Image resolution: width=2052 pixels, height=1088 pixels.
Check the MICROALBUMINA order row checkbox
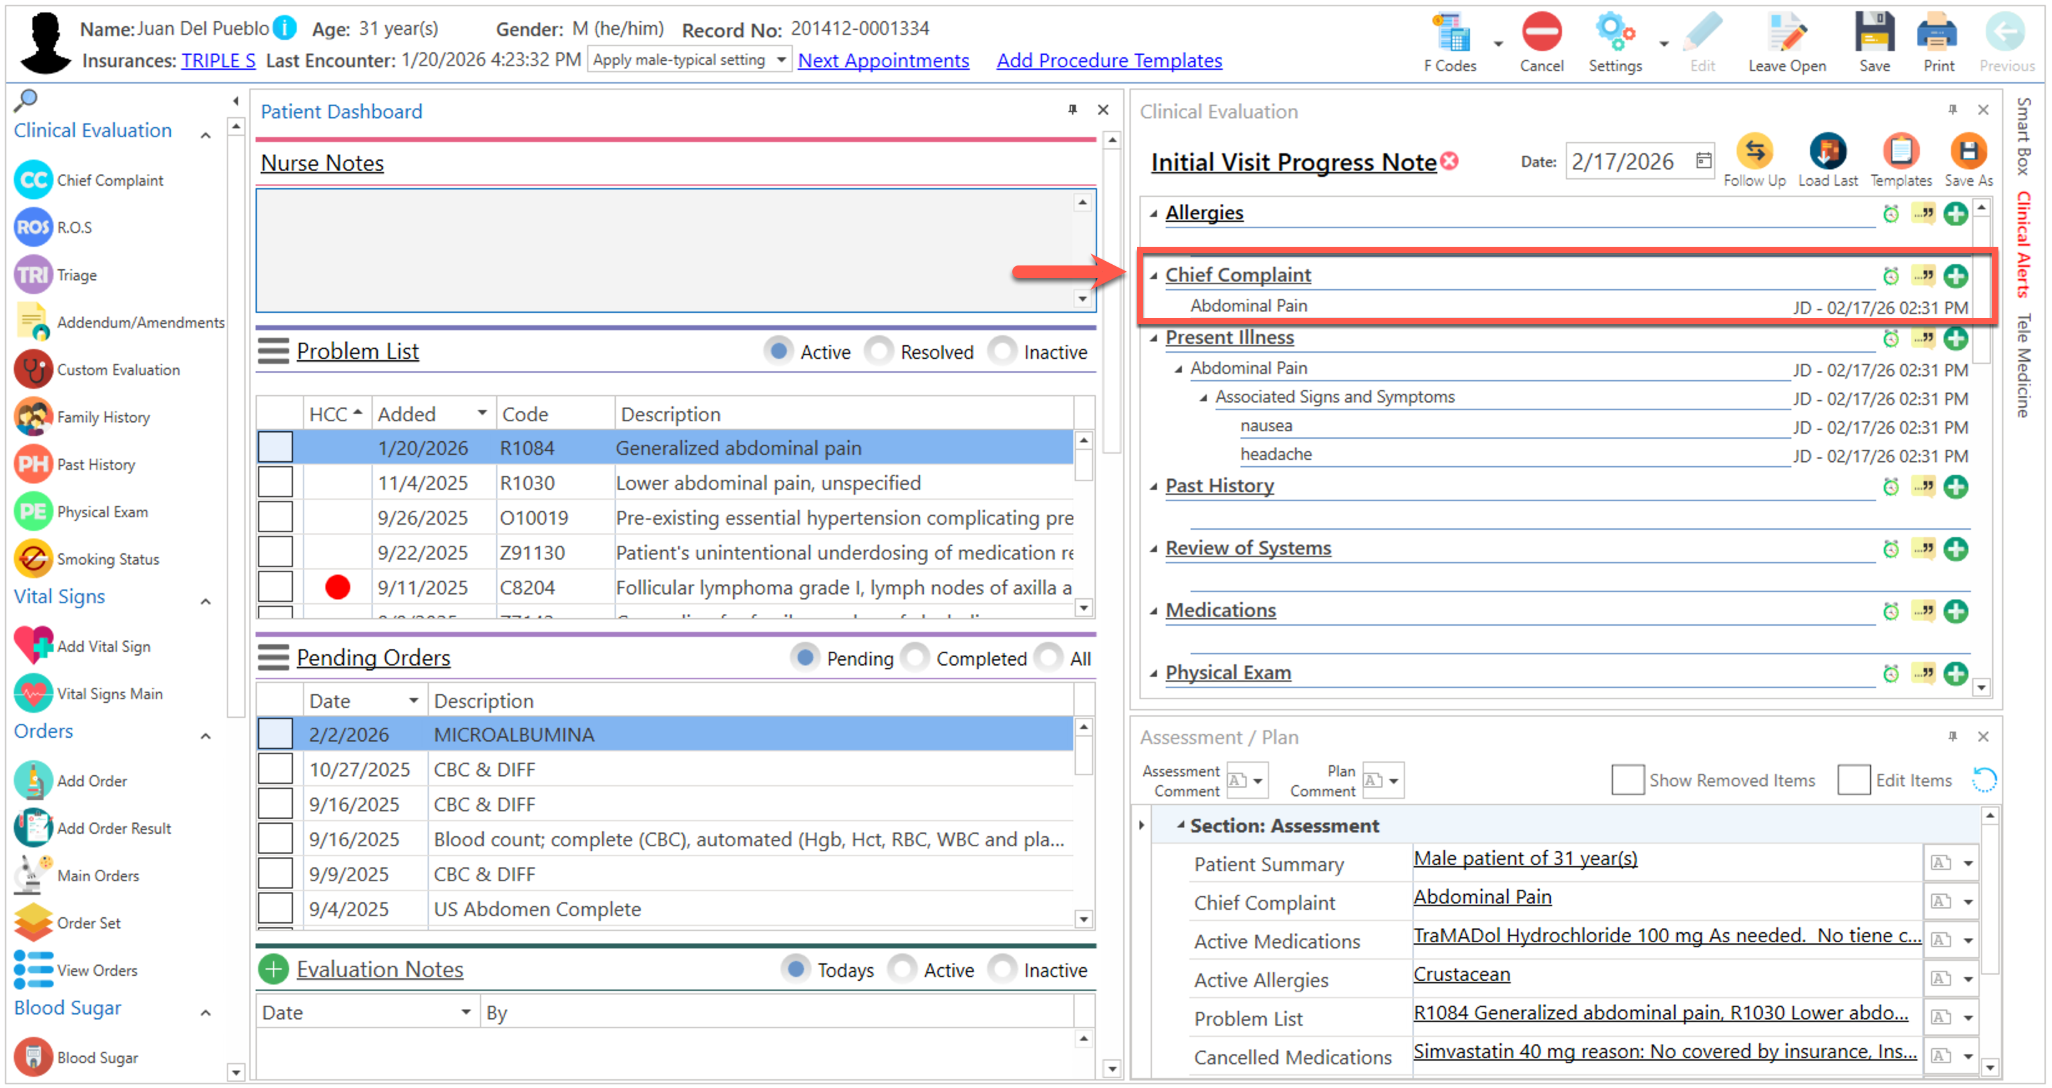tap(275, 734)
